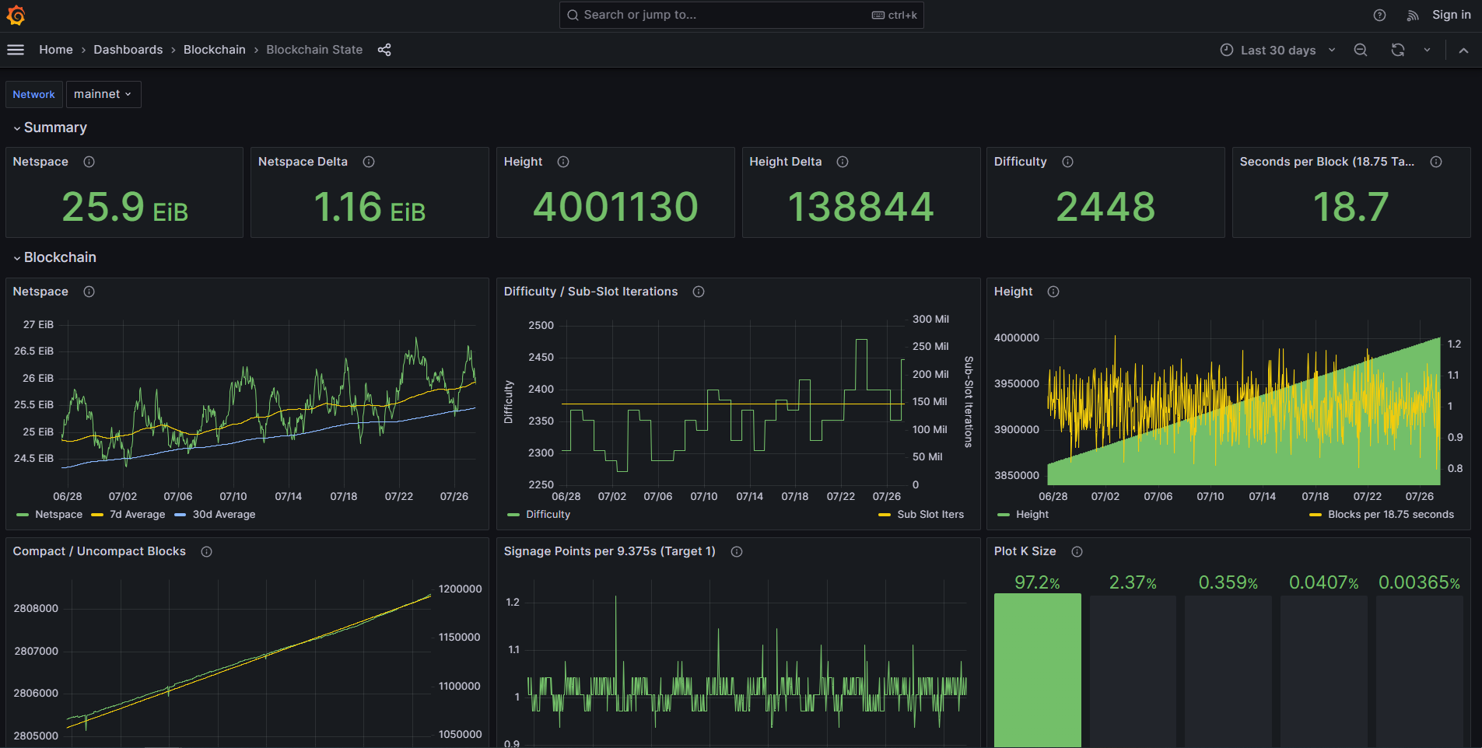This screenshot has width=1482, height=748.
Task: Open the mainnet network dropdown
Action: tap(103, 94)
